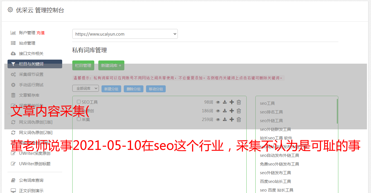Click the filter funnel icon in 栏目与关键词
The height and width of the screenshot is (193, 371).
13,64
